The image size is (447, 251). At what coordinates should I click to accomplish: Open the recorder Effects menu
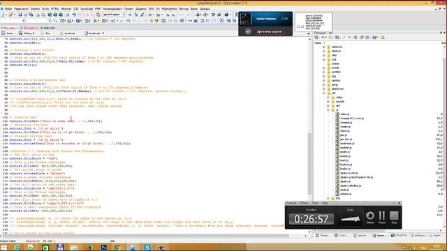[305, 203]
